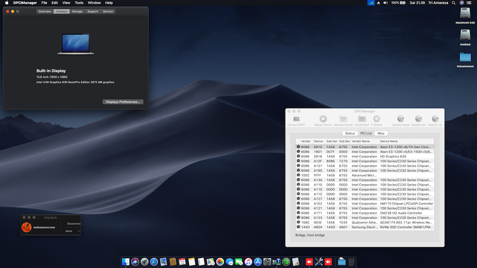Select the QCA6174 802.11ac Wireless row
The width and height of the screenshot is (477, 268).
click(365, 222)
